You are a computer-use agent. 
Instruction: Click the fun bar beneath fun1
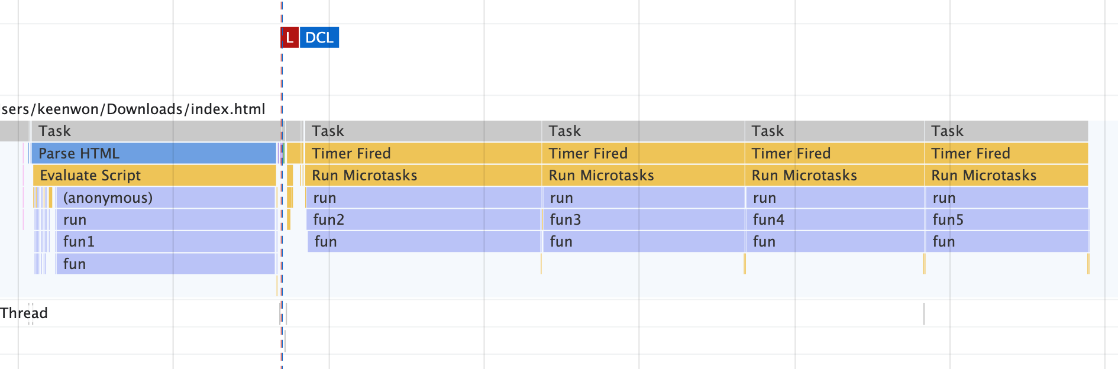(166, 264)
